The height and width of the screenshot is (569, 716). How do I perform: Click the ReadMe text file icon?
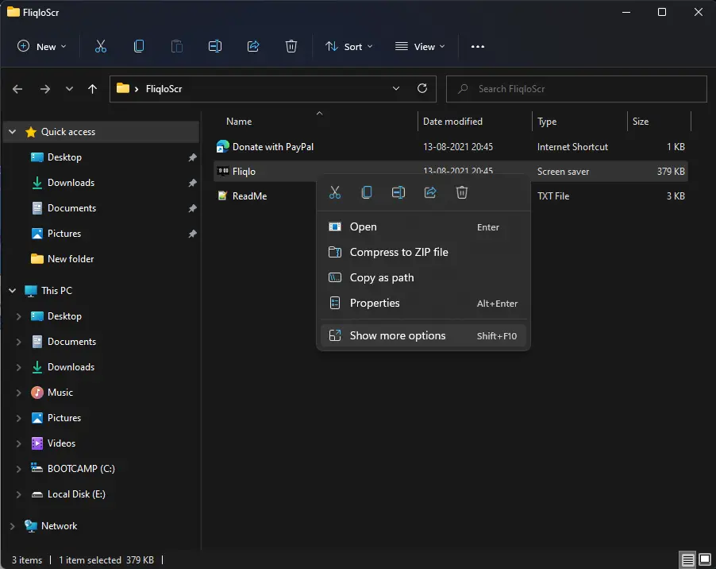[x=223, y=196]
